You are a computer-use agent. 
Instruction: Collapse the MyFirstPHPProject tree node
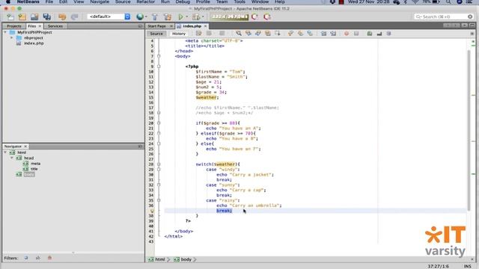tap(5, 32)
